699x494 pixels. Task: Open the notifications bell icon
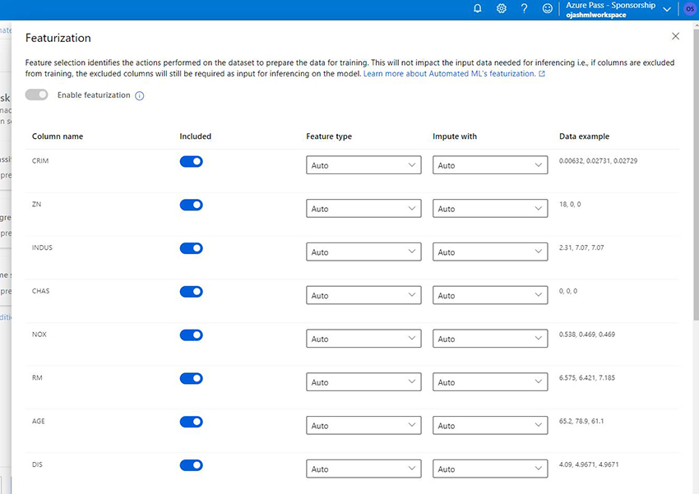pos(478,8)
